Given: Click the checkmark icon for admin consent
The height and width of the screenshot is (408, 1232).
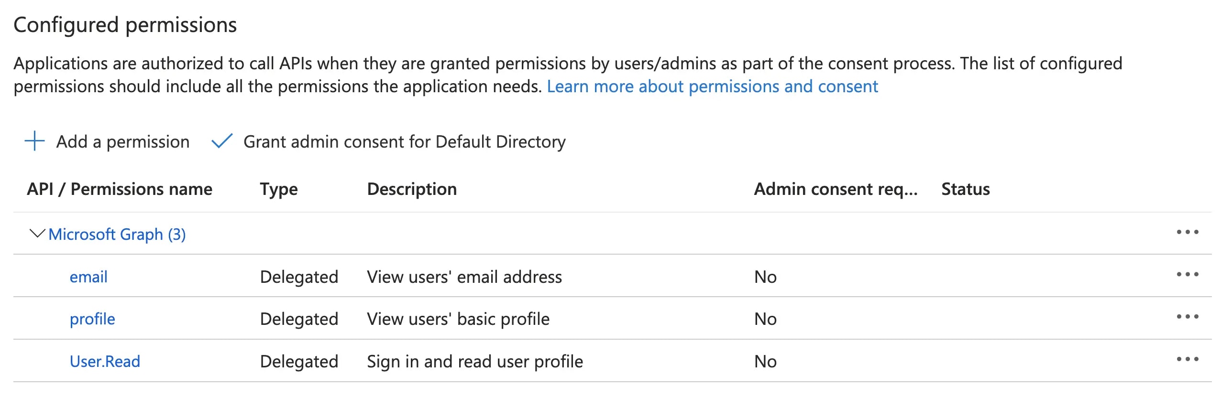Looking at the screenshot, I should [x=222, y=141].
